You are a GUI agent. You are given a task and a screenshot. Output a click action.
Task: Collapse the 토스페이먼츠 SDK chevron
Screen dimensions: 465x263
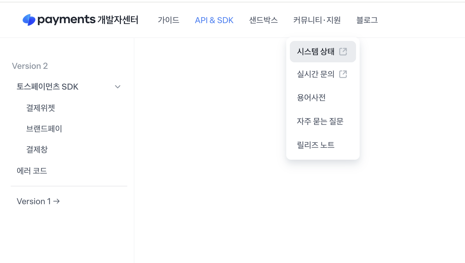(118, 87)
